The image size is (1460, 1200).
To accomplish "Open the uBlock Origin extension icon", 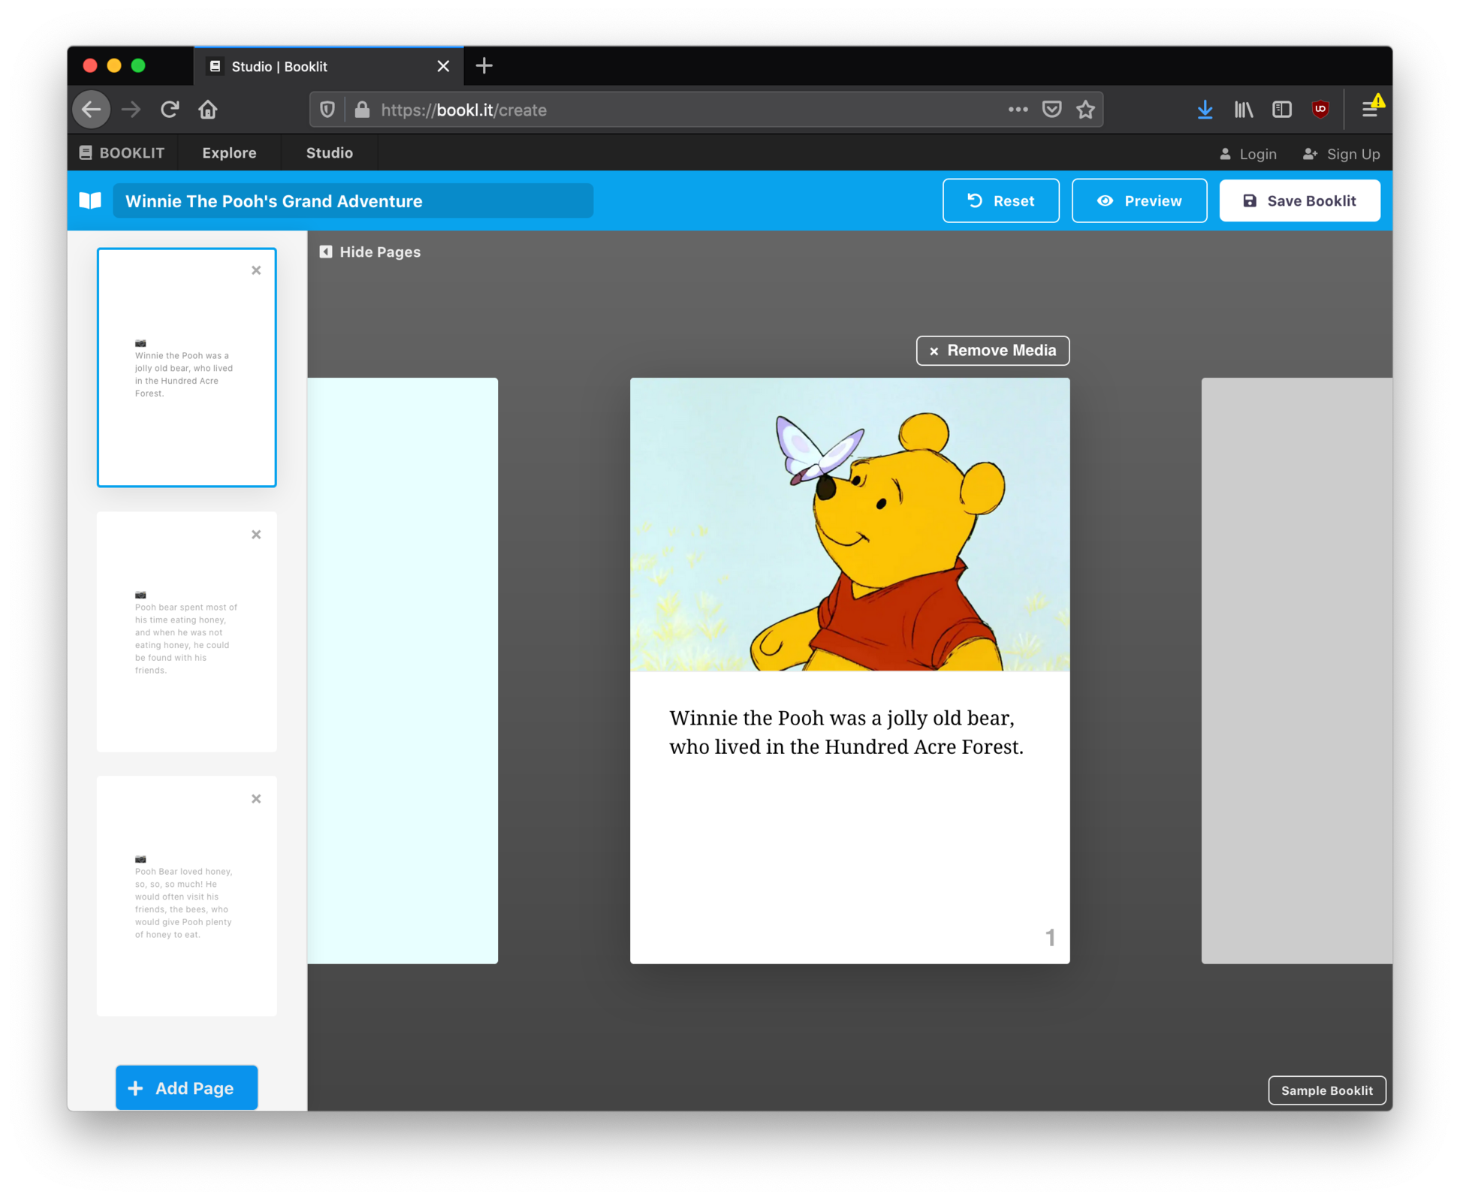I will tap(1320, 110).
